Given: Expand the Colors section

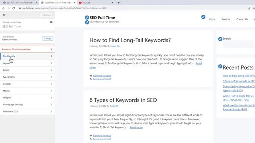Looking at the screenshot, I should [x=27, y=70].
